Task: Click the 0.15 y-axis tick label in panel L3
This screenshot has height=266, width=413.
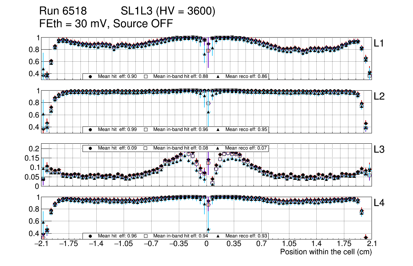Action: click(33, 158)
